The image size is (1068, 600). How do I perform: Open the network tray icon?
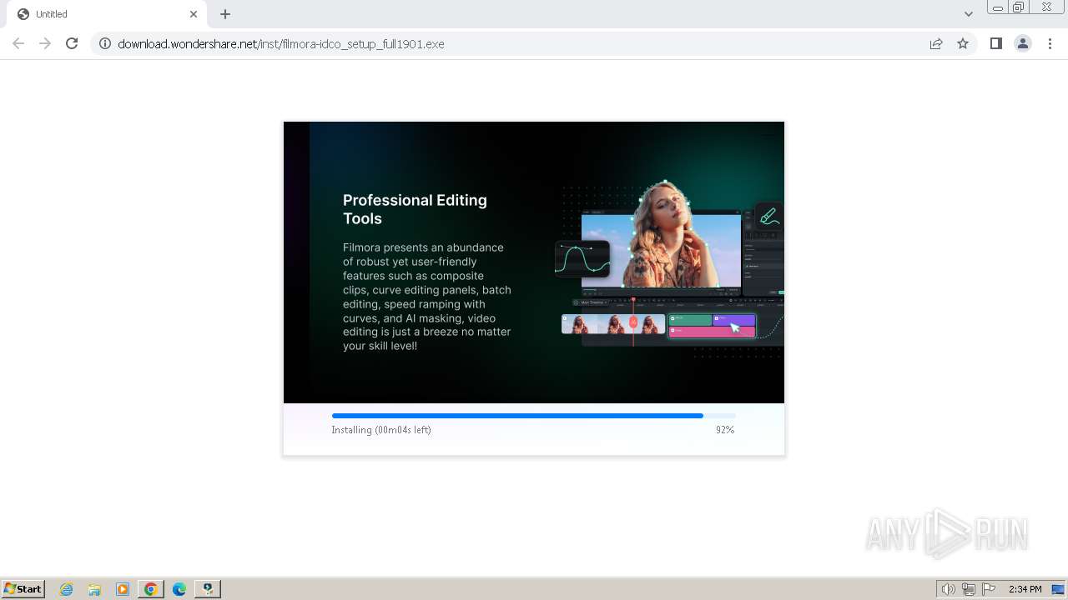[969, 589]
